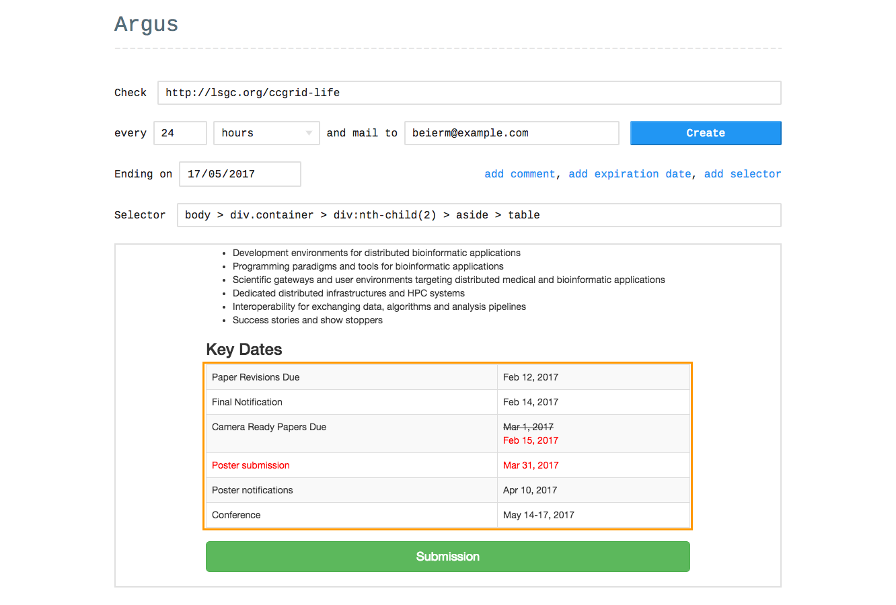Click the Feb 14, 2017 date cell

tap(594, 402)
